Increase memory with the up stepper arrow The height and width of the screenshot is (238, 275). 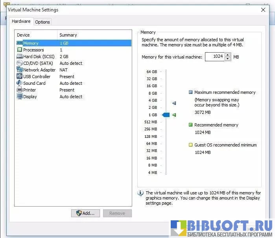228,55
